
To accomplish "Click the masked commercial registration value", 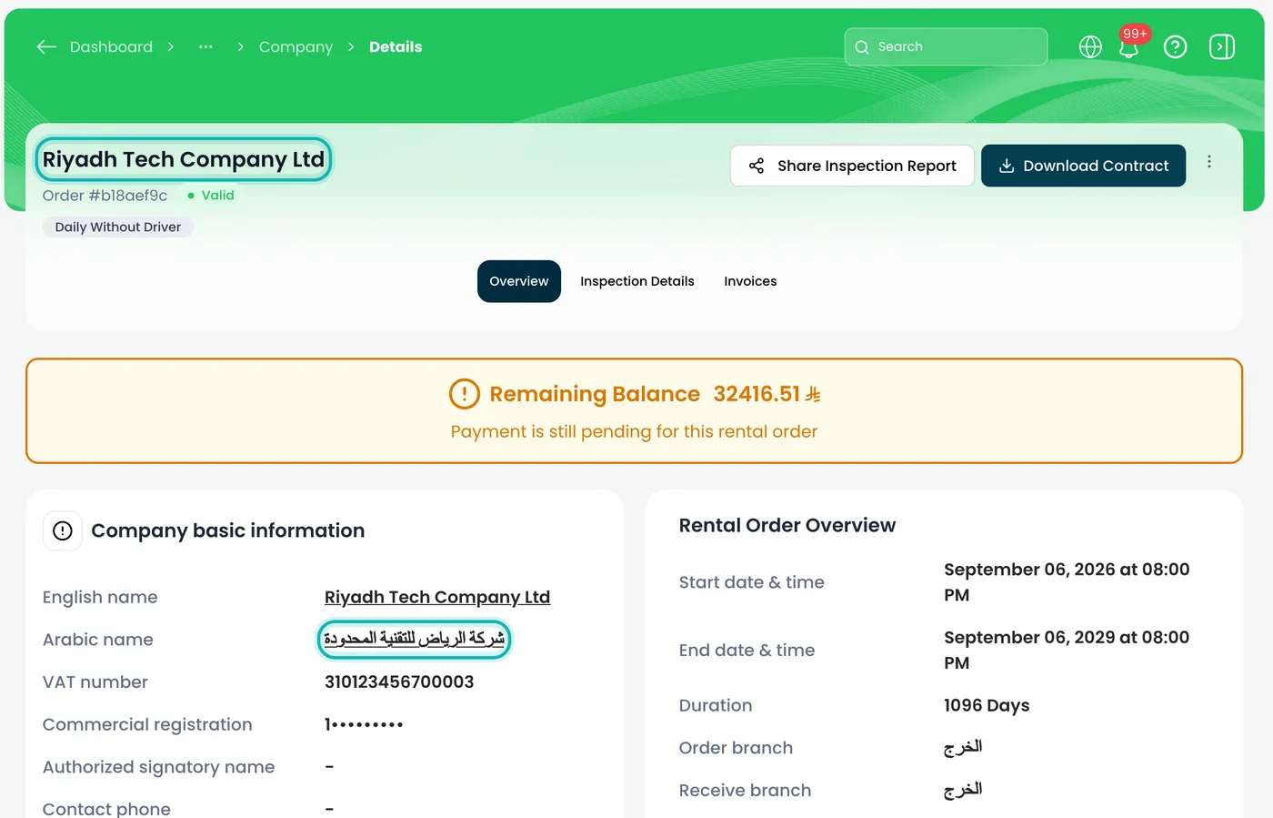I will 364,724.
